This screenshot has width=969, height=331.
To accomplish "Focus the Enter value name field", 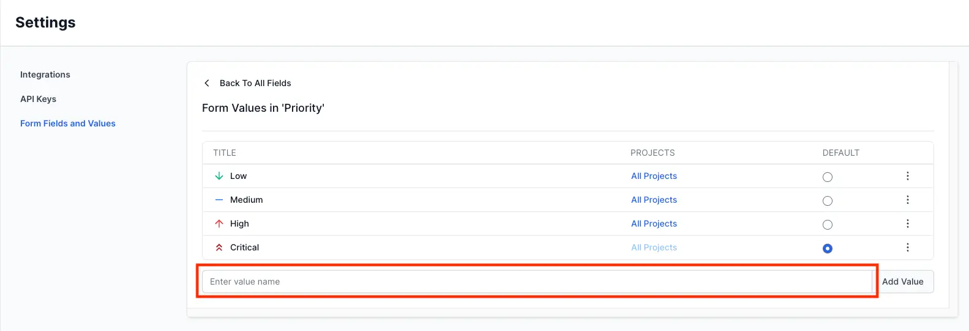I will point(536,282).
